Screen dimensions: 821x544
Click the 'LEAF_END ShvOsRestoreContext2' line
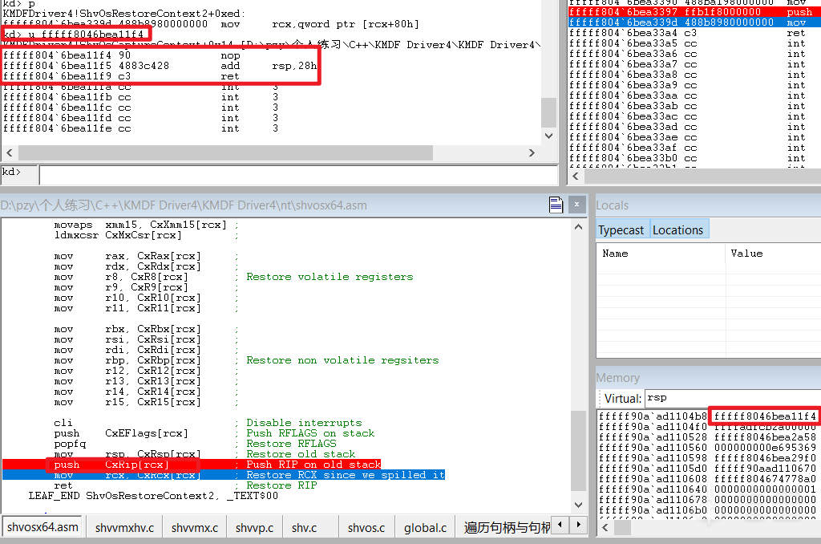[153, 496]
